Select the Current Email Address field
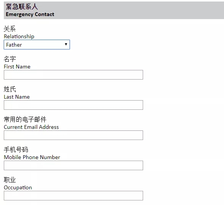The image size is (224, 205). [x=73, y=135]
